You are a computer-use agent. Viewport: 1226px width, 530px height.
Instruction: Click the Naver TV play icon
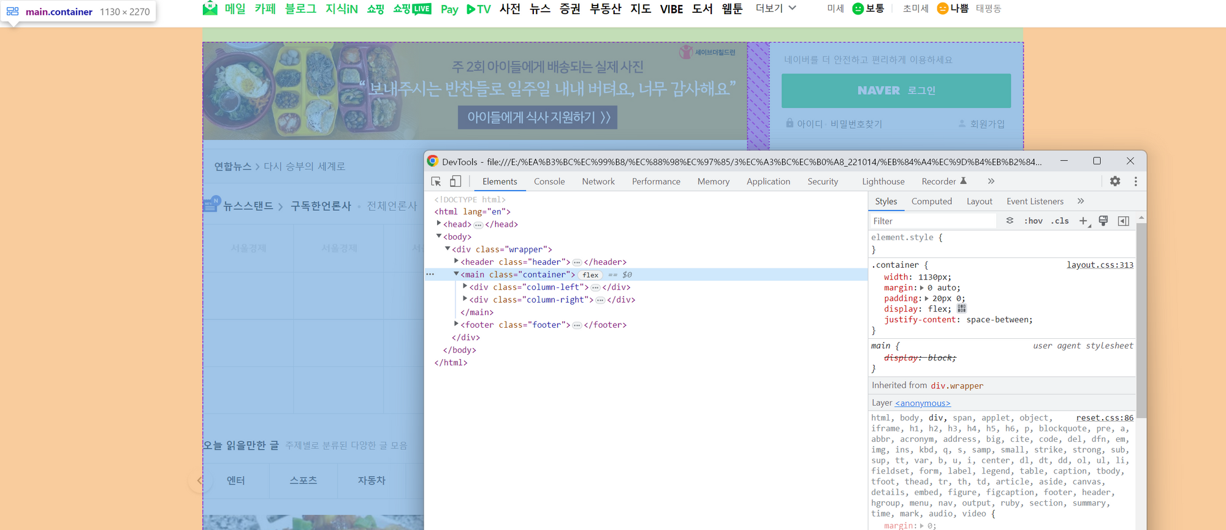tap(479, 9)
